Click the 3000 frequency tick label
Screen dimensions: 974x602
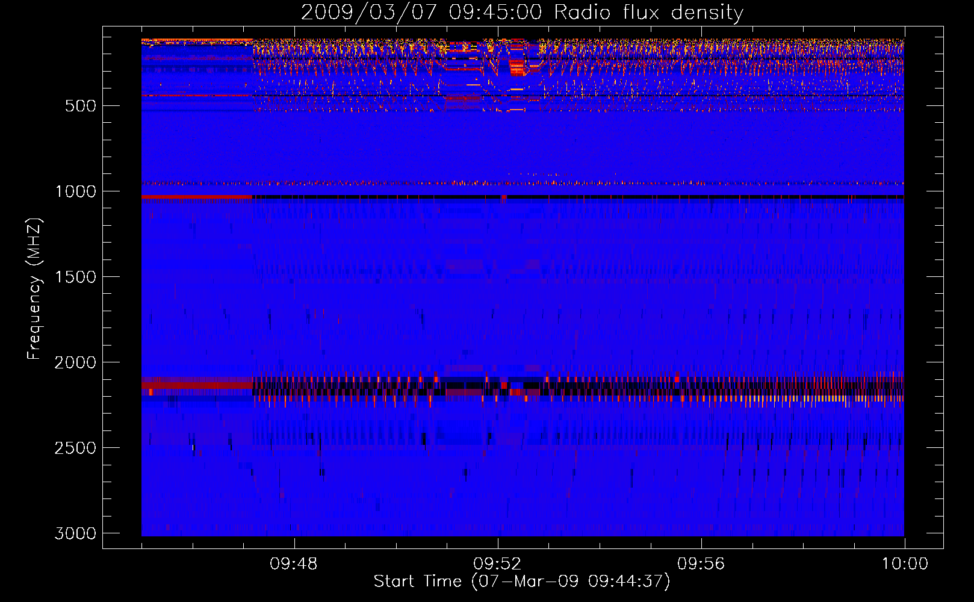point(75,533)
